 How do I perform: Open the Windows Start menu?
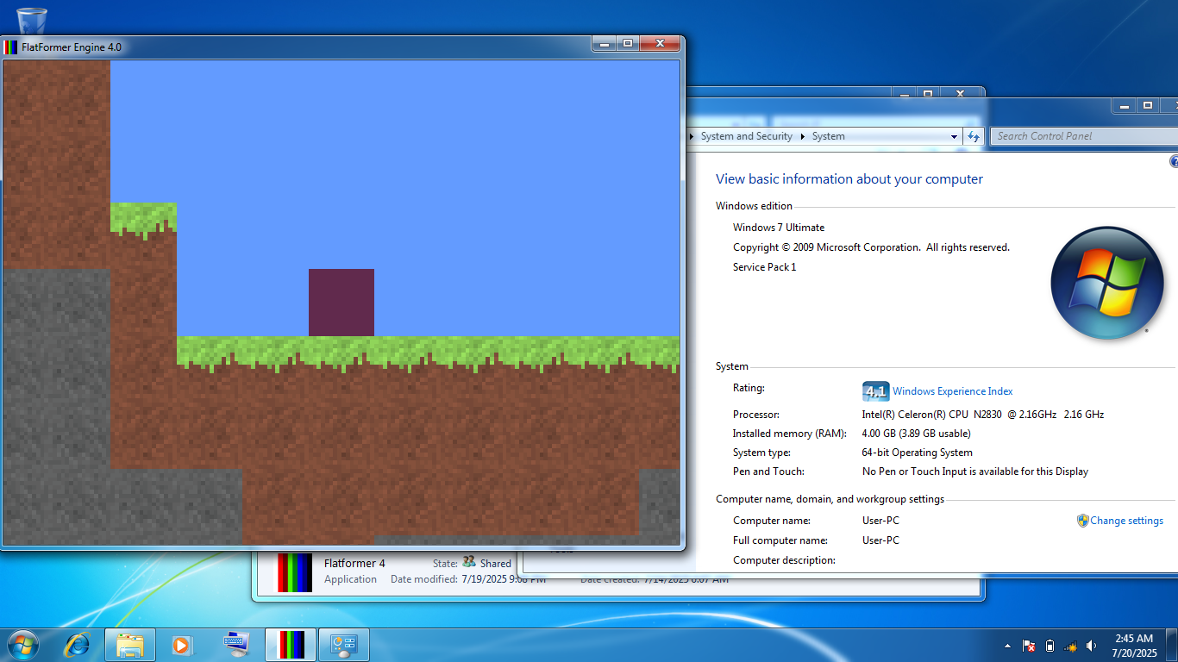point(23,645)
